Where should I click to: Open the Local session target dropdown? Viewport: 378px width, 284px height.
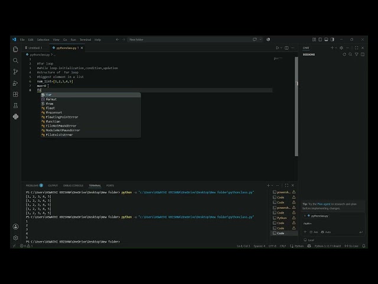(x=309, y=240)
